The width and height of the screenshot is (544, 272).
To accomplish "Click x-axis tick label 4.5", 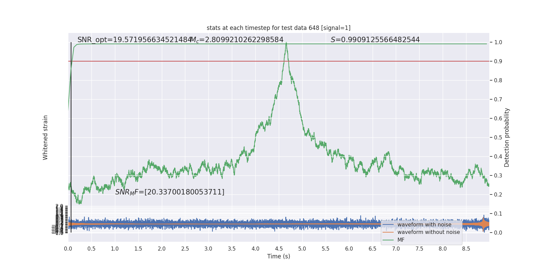I will click(279, 249).
